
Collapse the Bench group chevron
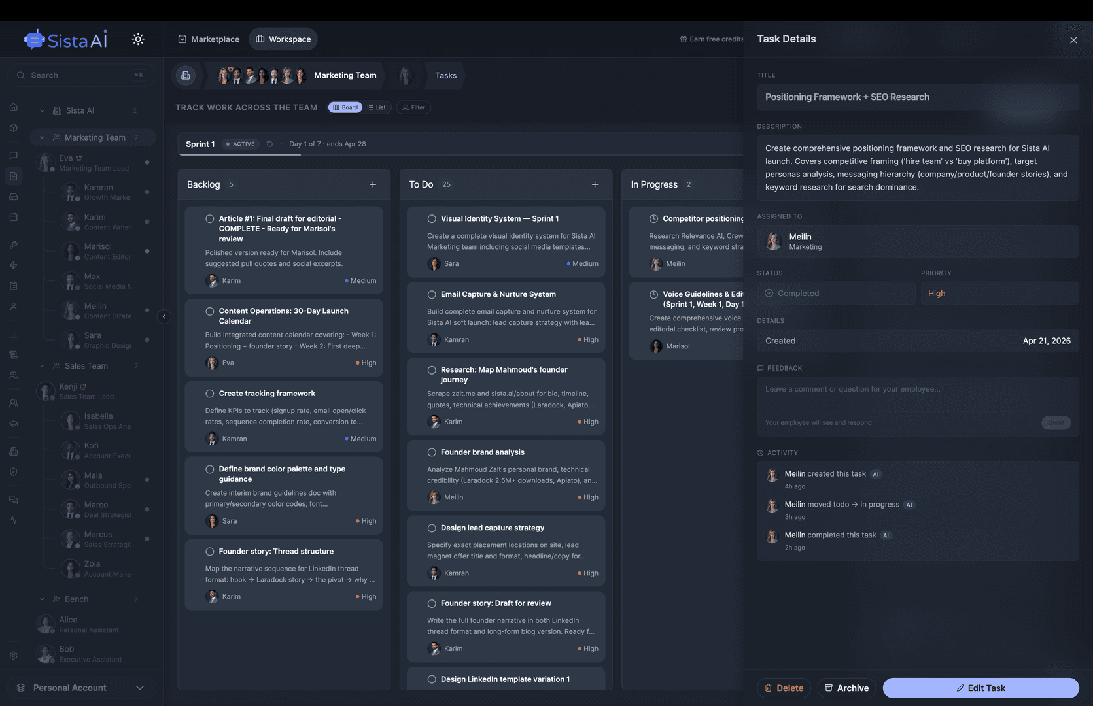(42, 599)
